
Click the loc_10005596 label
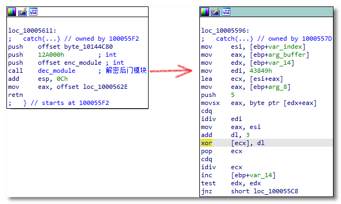point(225,31)
